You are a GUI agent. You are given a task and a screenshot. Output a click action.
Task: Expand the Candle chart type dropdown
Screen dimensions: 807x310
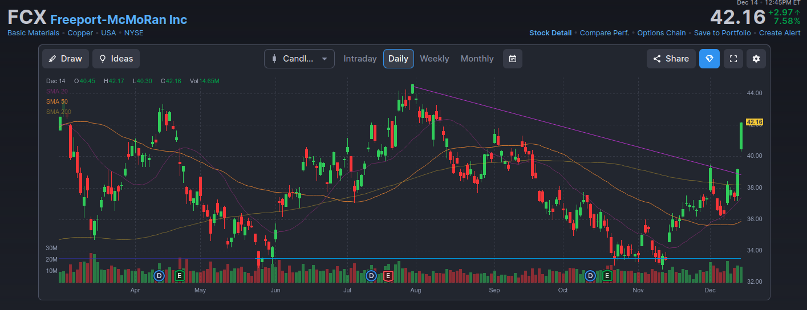pos(299,59)
